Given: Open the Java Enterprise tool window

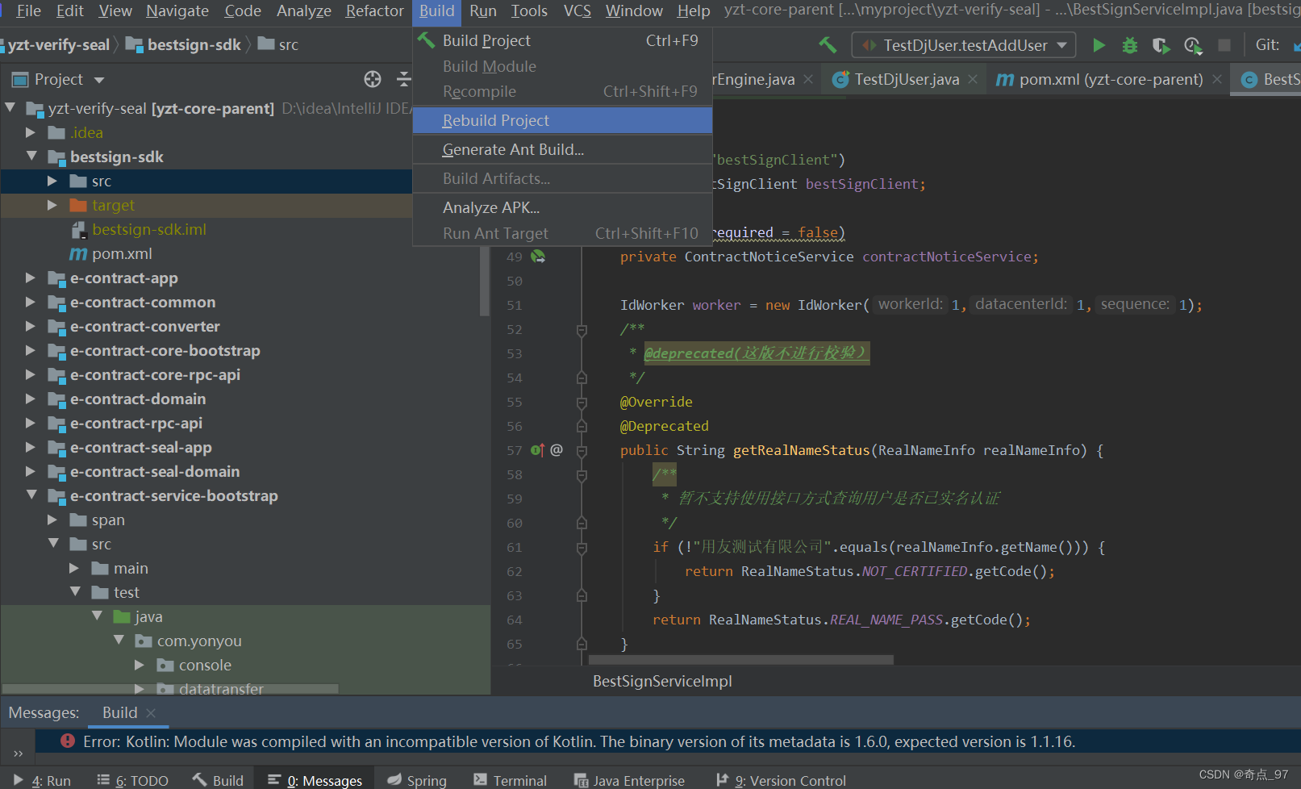Looking at the screenshot, I should click(629, 780).
